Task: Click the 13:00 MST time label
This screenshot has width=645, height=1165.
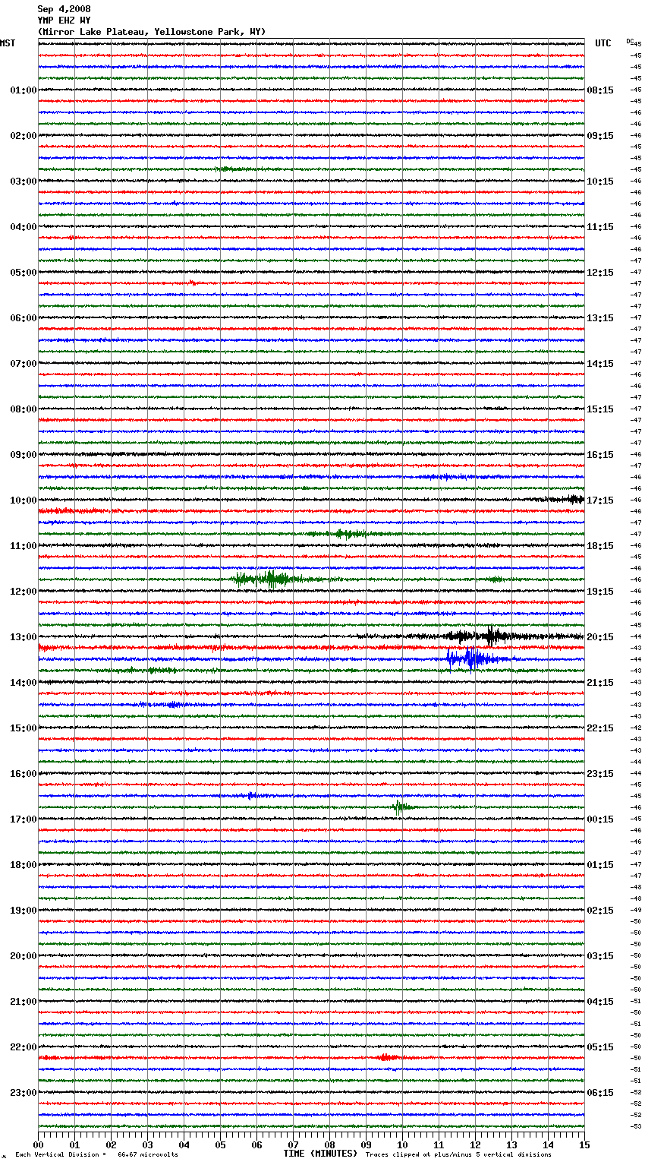Action: 23,637
